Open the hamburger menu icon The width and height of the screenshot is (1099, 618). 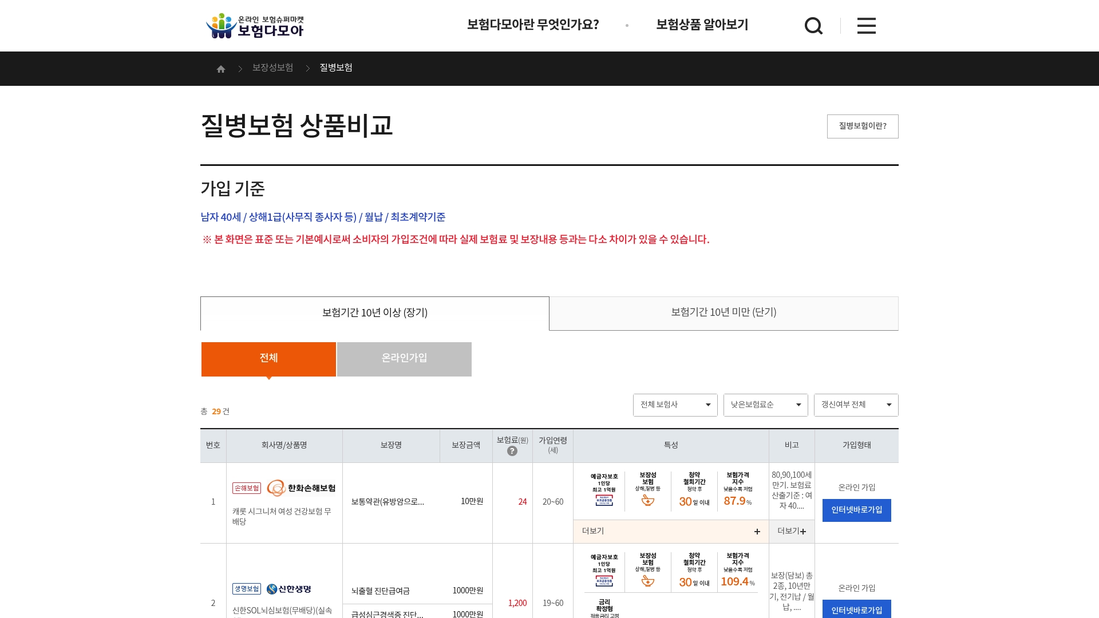[x=866, y=26]
